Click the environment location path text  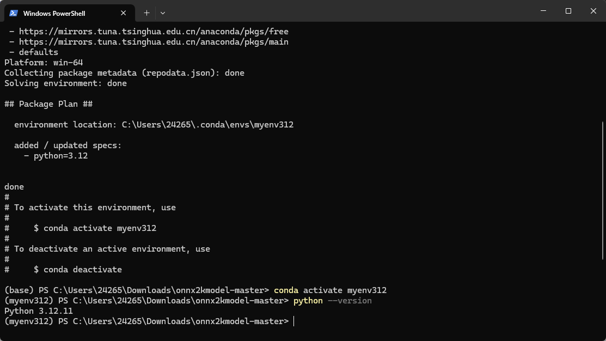pyautogui.click(x=207, y=125)
